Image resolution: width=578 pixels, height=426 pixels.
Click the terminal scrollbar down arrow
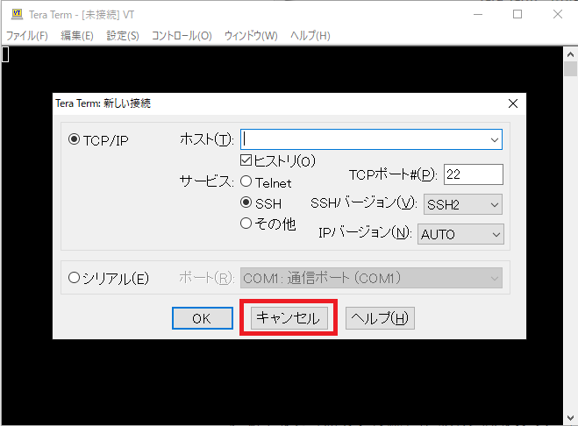coord(570,418)
